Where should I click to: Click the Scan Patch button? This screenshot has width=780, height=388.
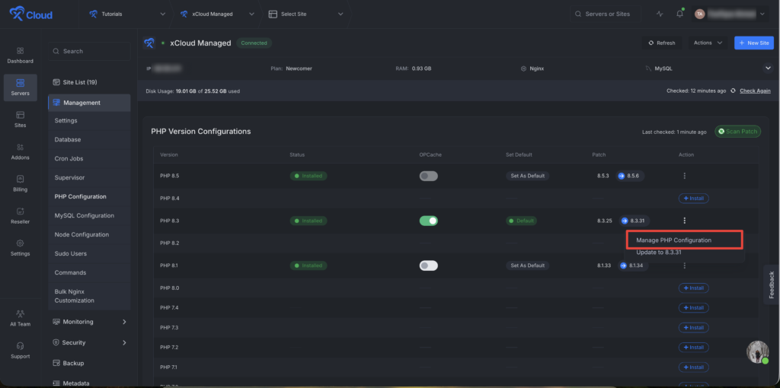point(737,132)
